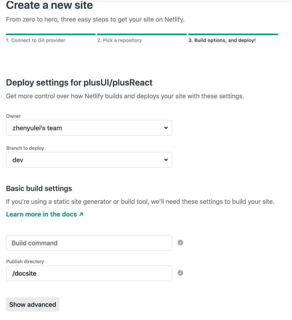Click the Deploy settings for plusUI/plusReact heading

79,82
